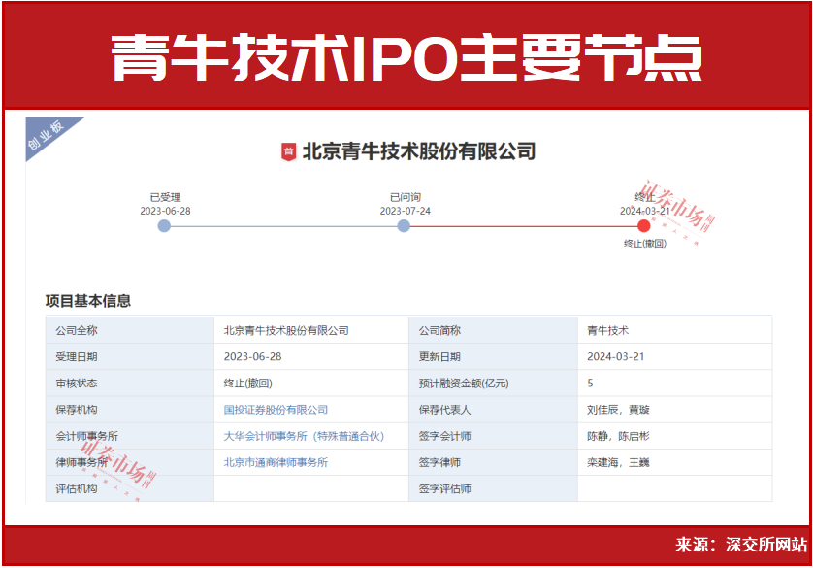Click the 北京青牛技术股份有限公司 page heading
Viewport: 813px width, 568px height.
[x=418, y=151]
